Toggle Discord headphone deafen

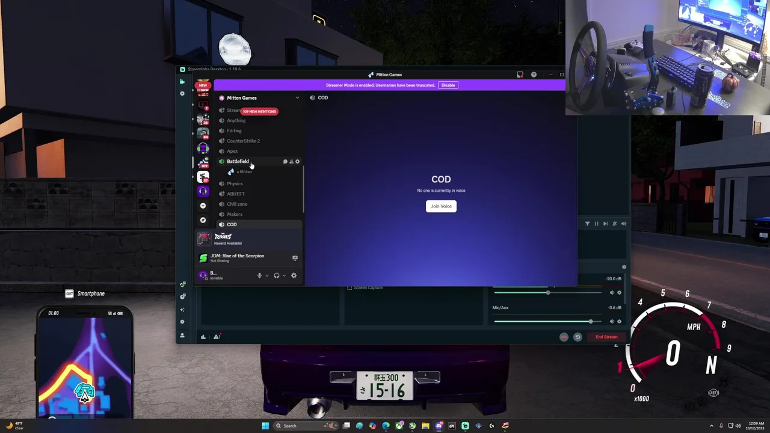coord(277,275)
